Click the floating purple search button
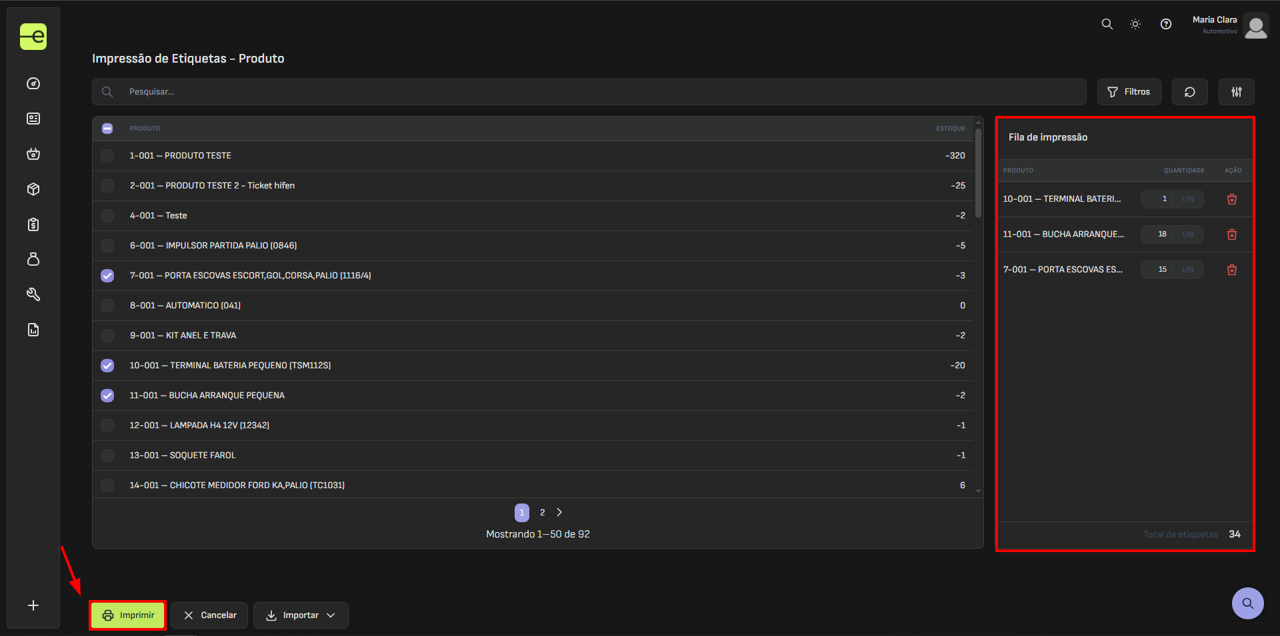1280x636 pixels. (x=1248, y=603)
